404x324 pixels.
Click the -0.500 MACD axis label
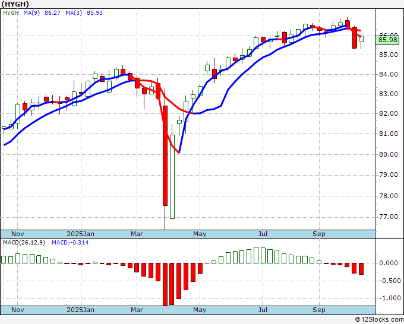pyautogui.click(x=390, y=281)
